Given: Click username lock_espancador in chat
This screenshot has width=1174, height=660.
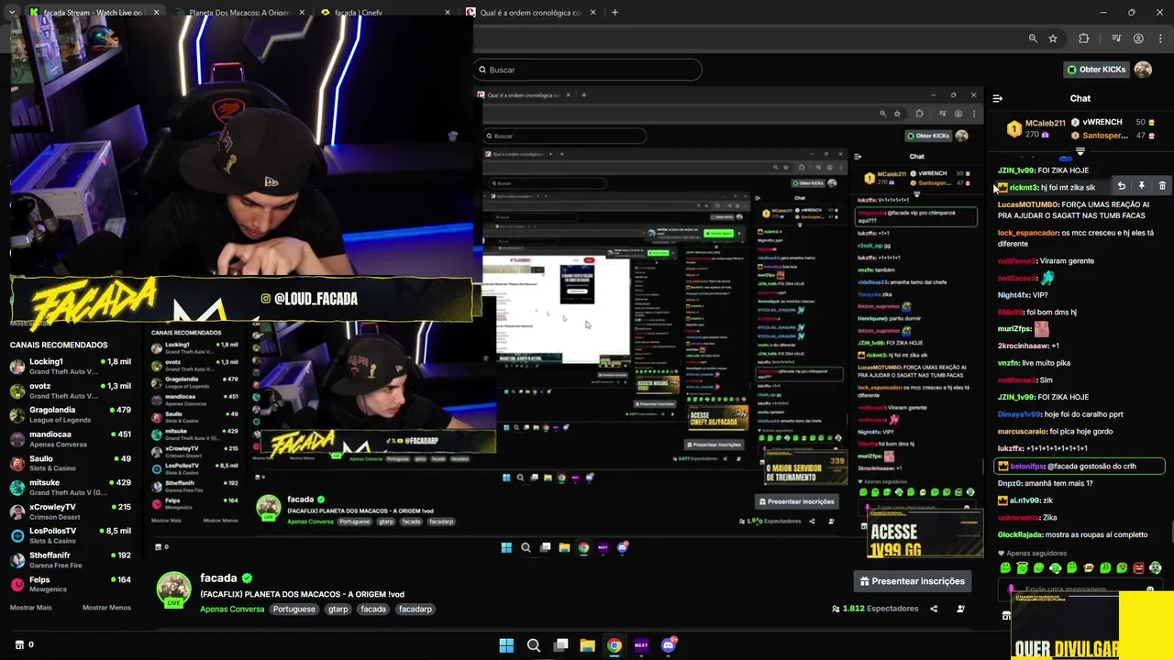Looking at the screenshot, I should (1028, 233).
